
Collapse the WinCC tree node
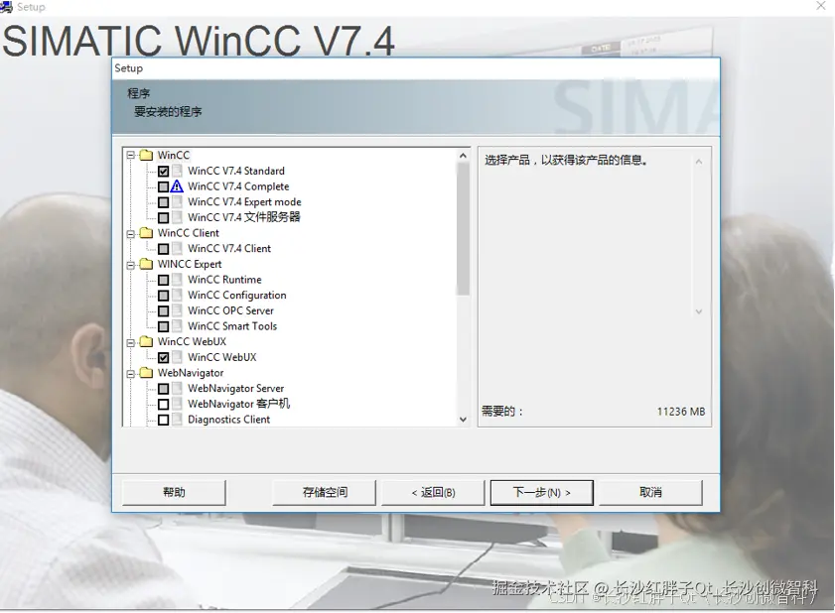coord(130,156)
